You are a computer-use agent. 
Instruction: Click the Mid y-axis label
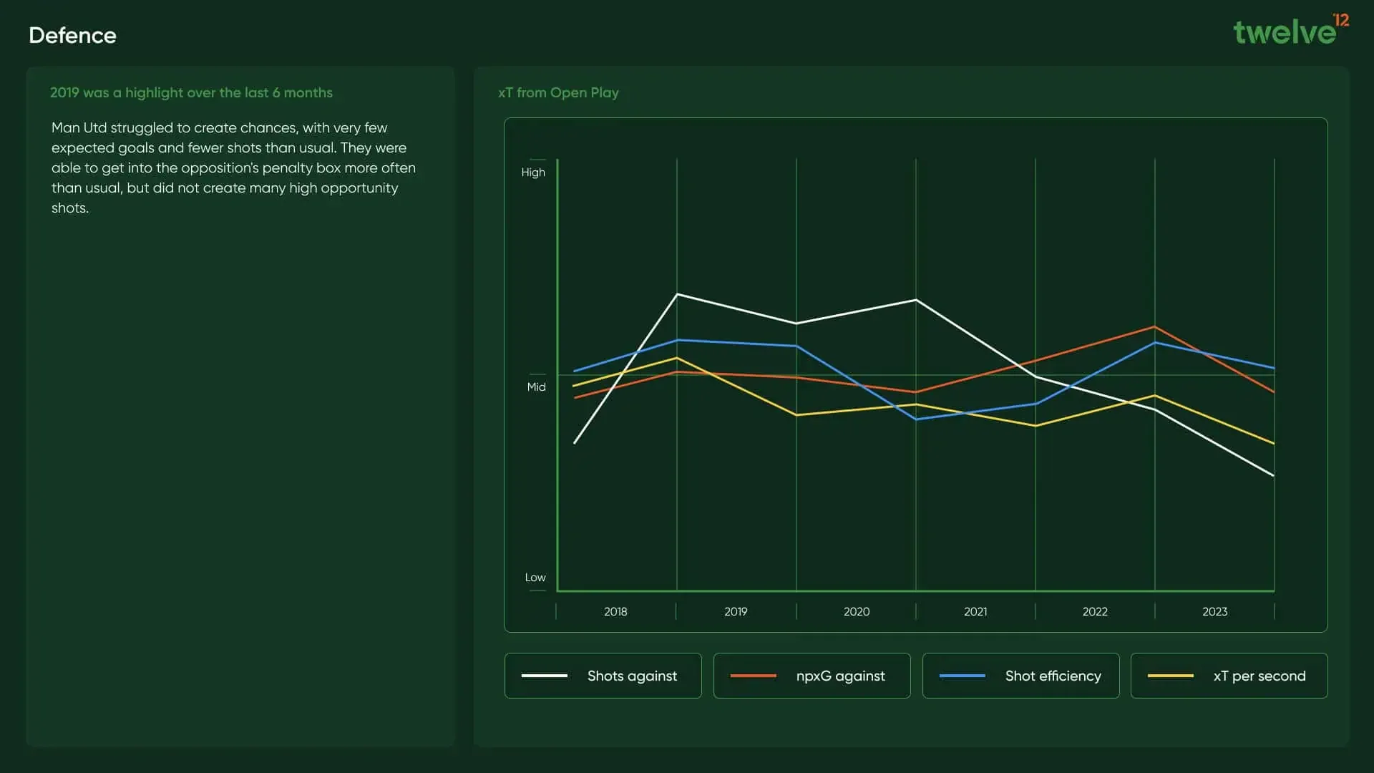click(x=536, y=386)
